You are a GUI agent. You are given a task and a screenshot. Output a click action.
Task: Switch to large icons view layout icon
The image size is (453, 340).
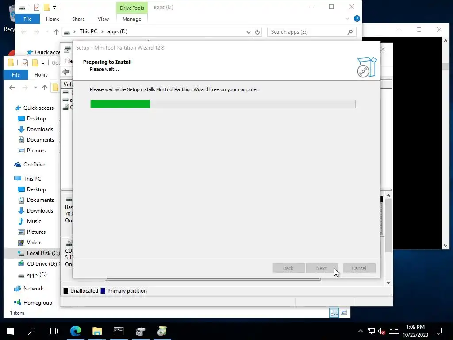point(344,313)
